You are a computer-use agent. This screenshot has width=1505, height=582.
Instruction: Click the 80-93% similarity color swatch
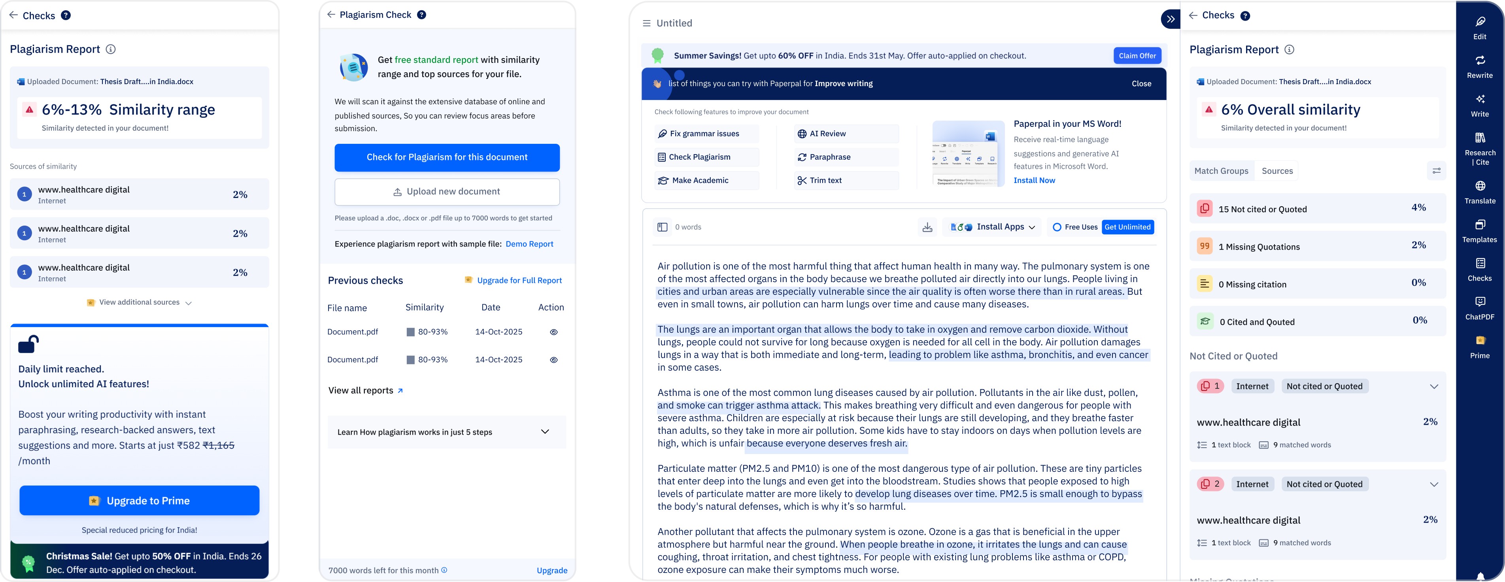[x=411, y=332]
